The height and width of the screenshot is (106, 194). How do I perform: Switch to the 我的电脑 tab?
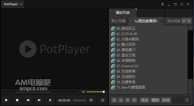(173, 21)
